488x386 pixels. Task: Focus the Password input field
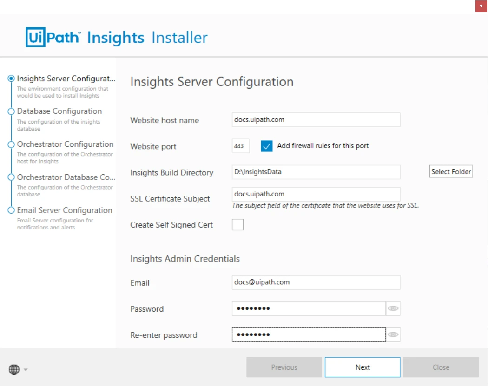coord(309,308)
